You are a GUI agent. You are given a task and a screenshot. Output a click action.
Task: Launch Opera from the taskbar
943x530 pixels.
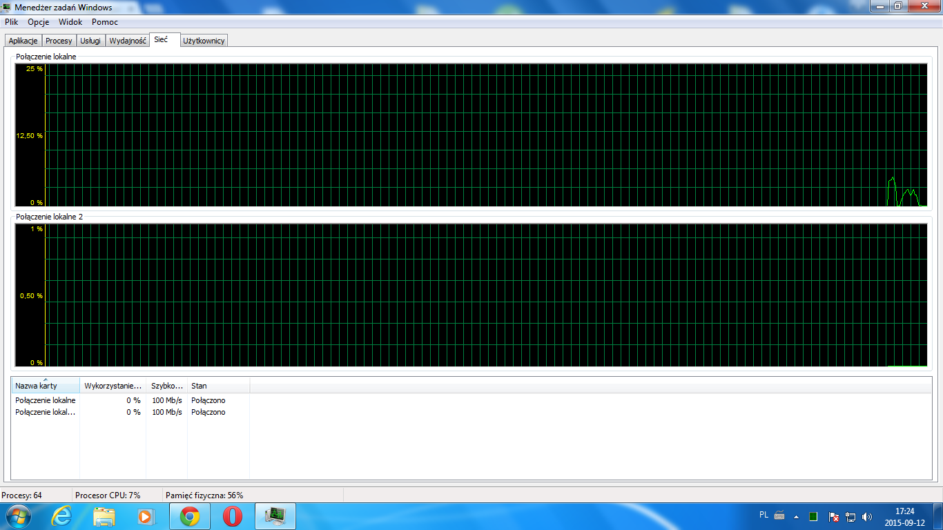point(233,516)
